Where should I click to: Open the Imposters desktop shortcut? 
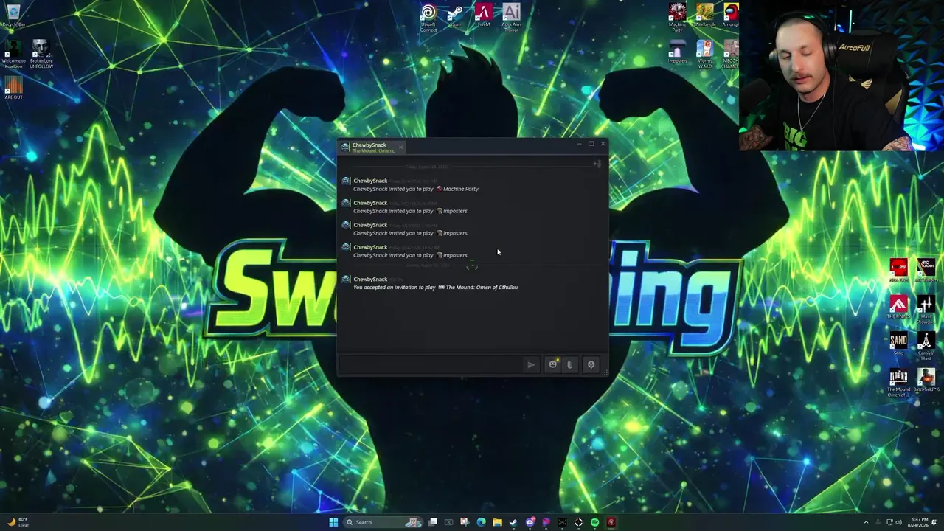point(677,52)
